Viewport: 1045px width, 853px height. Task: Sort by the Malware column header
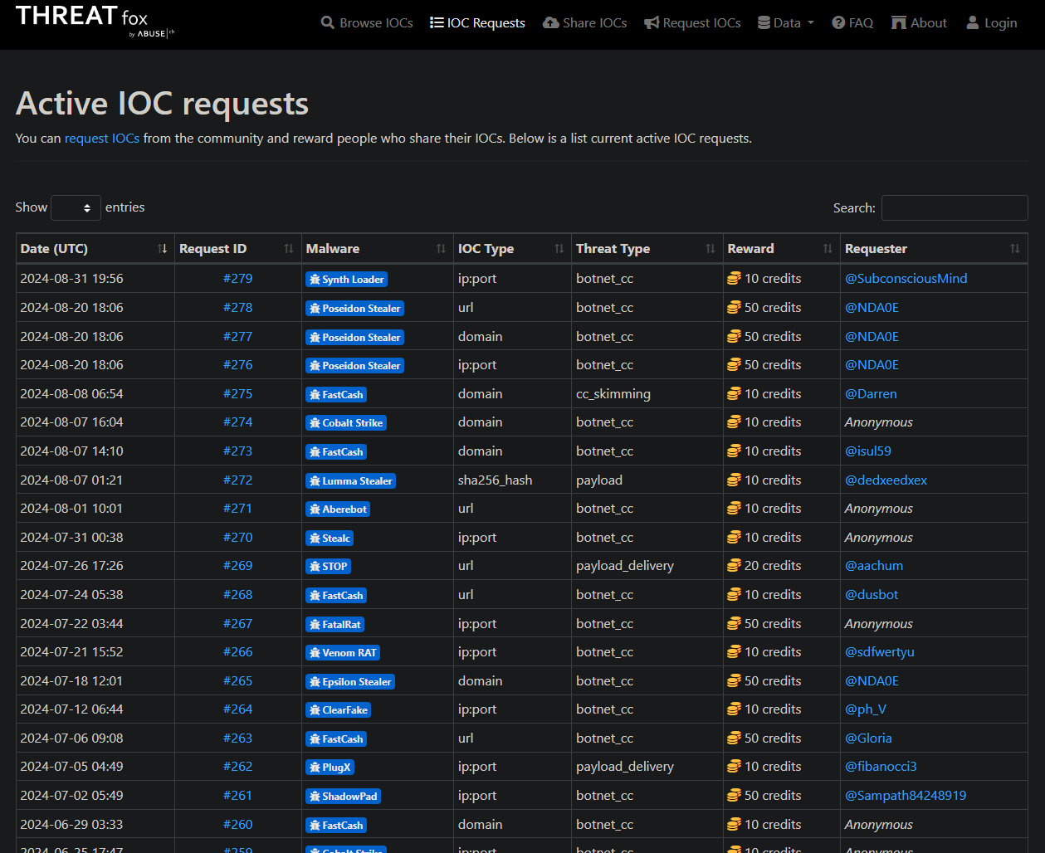tap(375, 249)
